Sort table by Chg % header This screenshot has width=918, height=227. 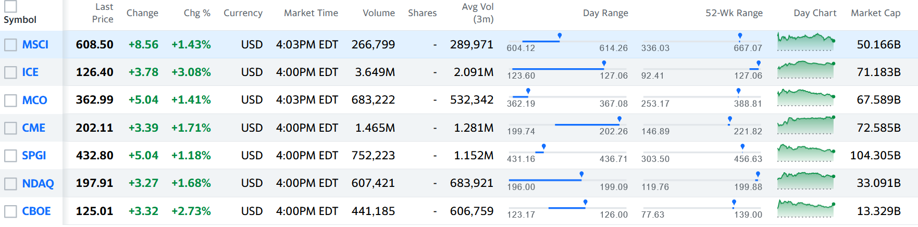pyautogui.click(x=197, y=13)
